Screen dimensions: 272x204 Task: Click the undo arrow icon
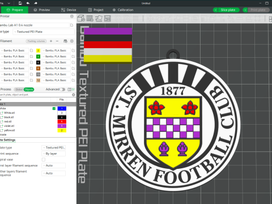(28, 3)
